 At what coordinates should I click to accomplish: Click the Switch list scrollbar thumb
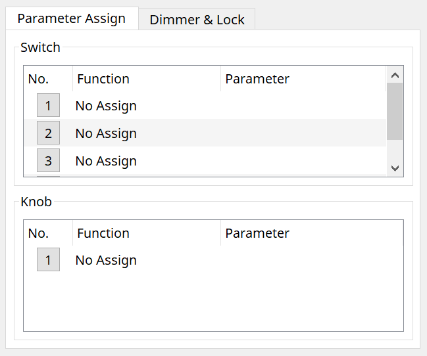pos(395,110)
